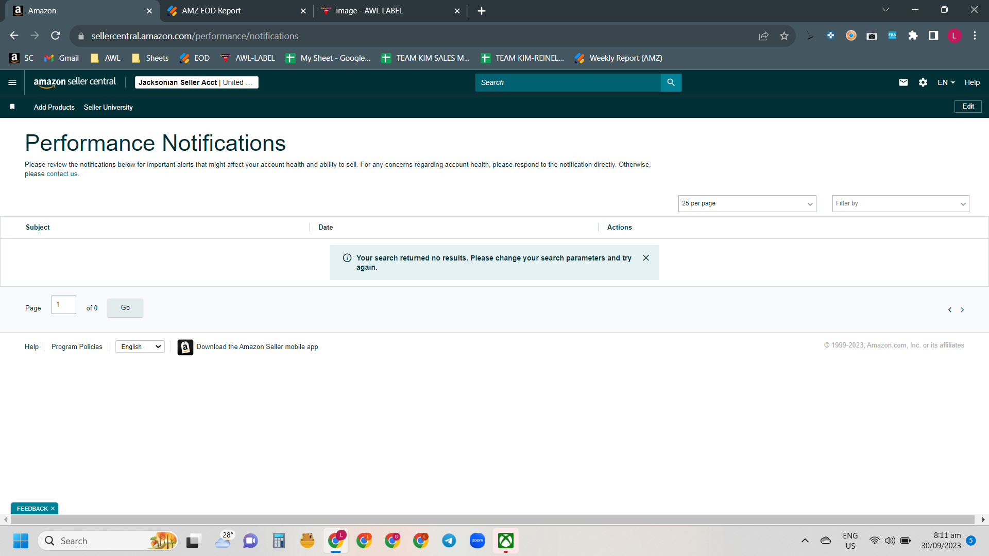
Task: Show hidden system tray icons
Action: (805, 541)
